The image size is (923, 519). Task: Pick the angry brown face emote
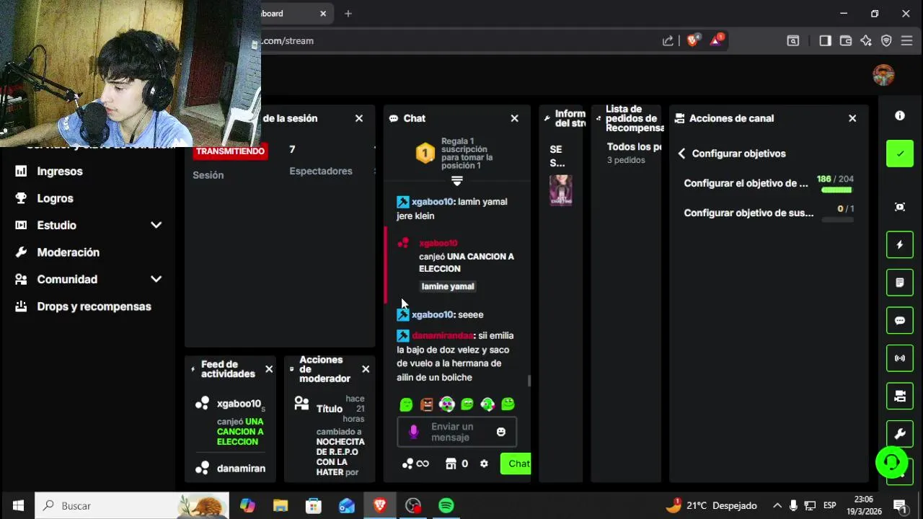(427, 404)
